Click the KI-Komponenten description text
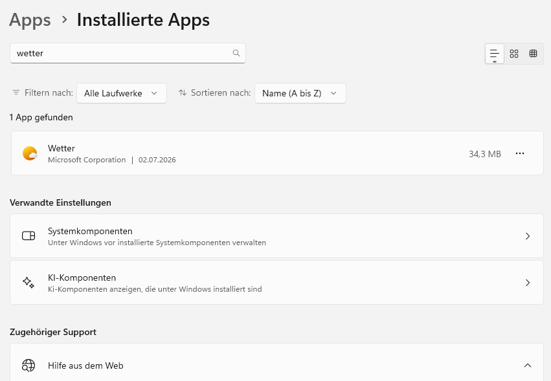The height and width of the screenshot is (381, 551). point(155,289)
